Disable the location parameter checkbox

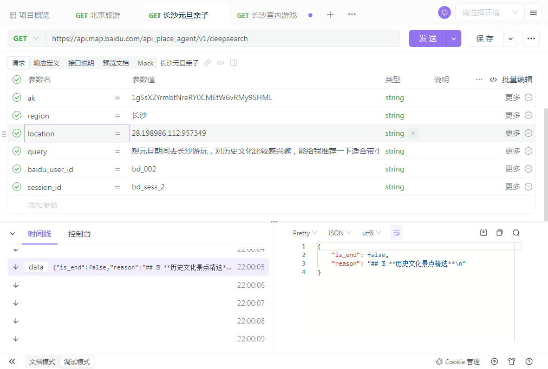17,133
